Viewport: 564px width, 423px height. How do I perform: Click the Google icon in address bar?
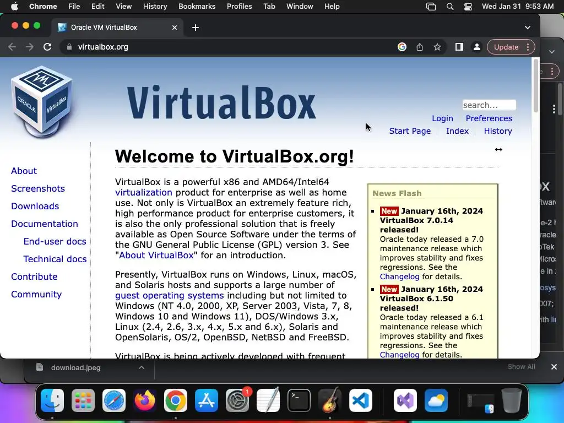(402, 47)
